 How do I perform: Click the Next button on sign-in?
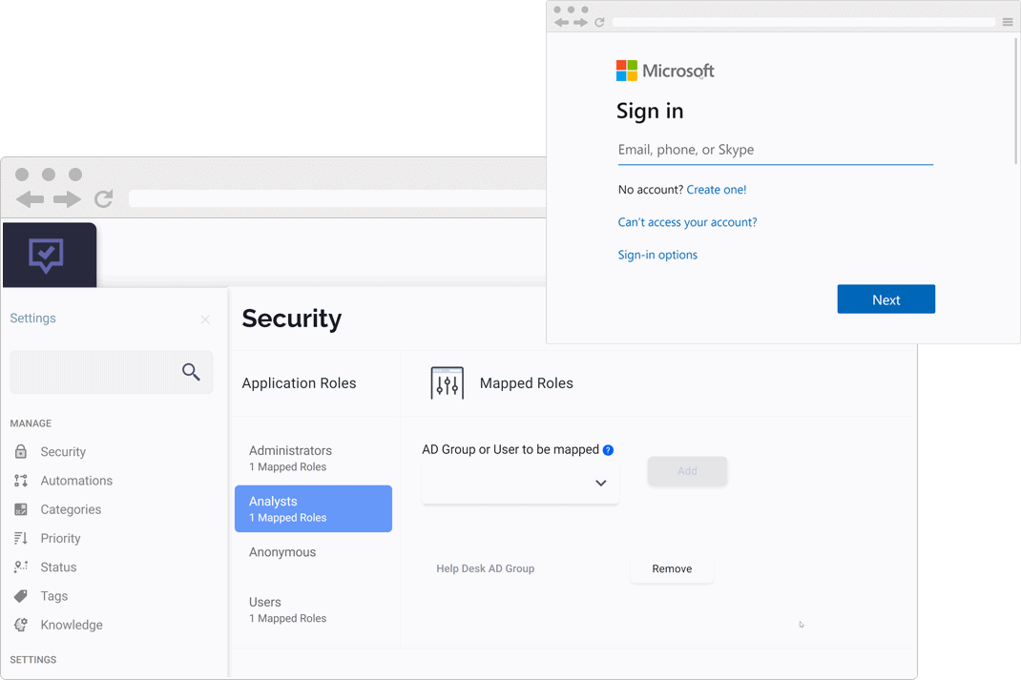tap(886, 299)
